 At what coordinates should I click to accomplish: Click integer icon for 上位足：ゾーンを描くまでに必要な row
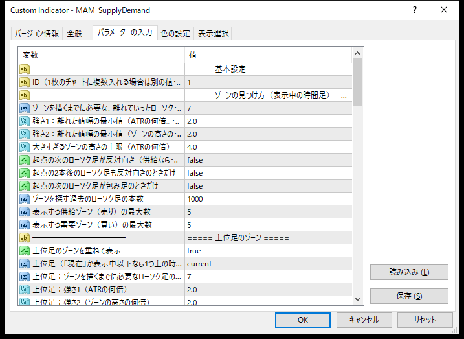click(x=25, y=277)
